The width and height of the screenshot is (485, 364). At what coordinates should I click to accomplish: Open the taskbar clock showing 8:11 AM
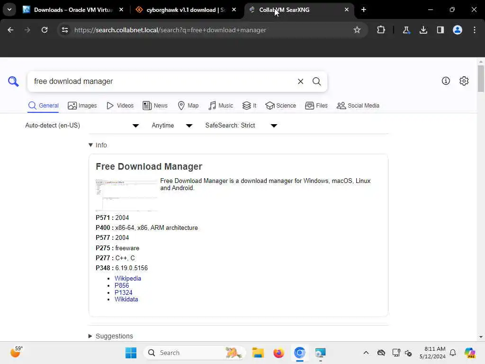tap(432, 353)
